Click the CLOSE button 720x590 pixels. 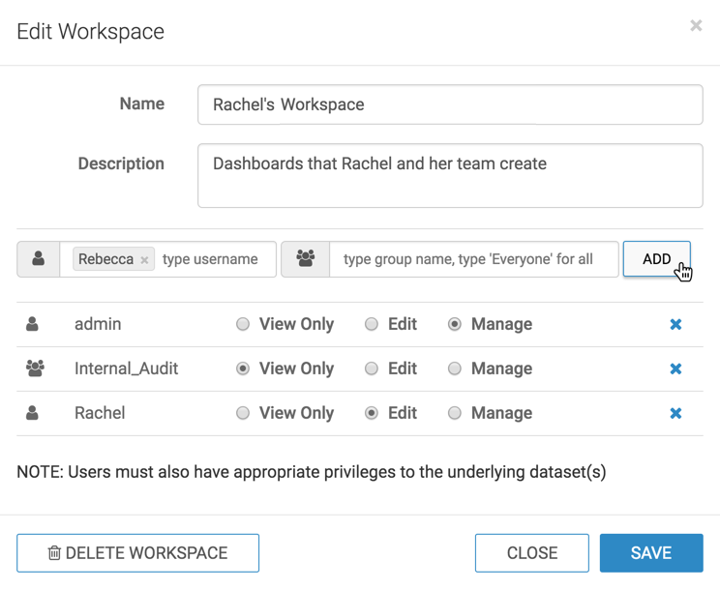pyautogui.click(x=531, y=553)
